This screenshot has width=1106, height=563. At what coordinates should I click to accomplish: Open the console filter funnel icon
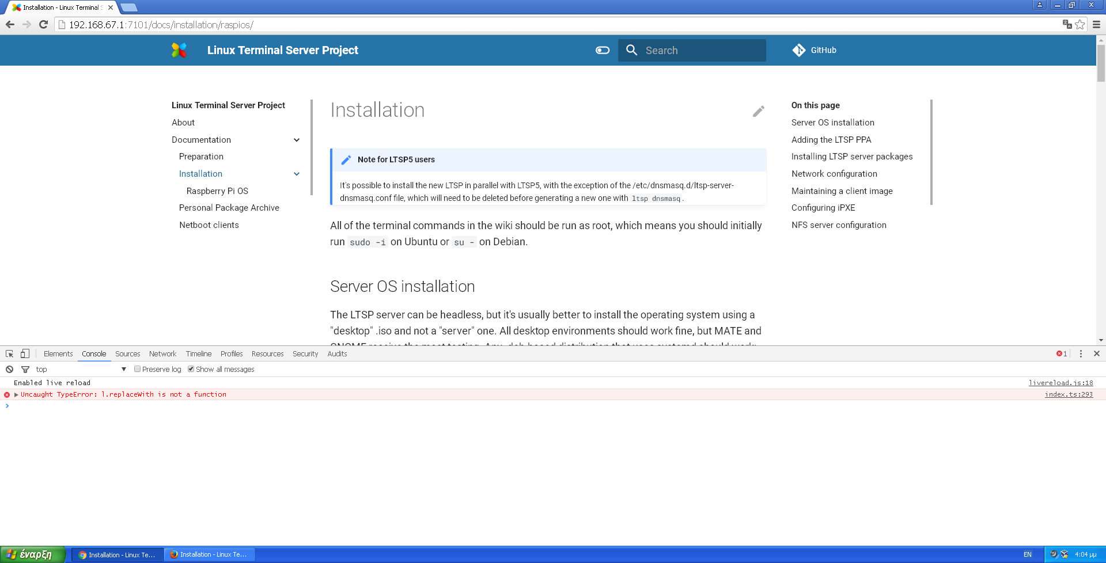tap(25, 369)
